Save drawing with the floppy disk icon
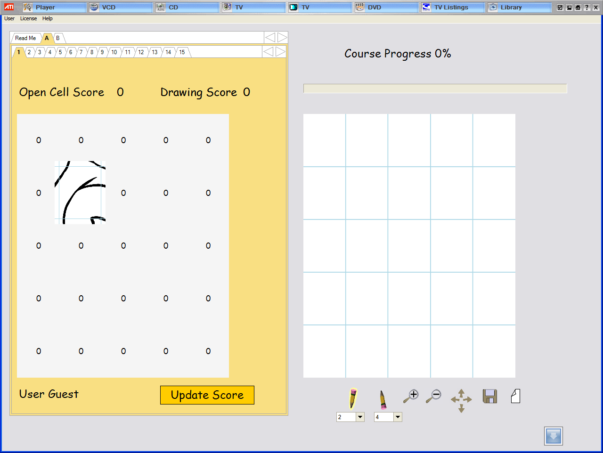Image resolution: width=603 pixels, height=453 pixels. click(x=490, y=396)
